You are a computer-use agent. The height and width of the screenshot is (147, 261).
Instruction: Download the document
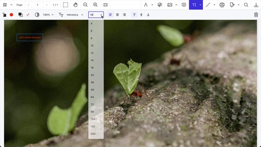coord(256,5)
